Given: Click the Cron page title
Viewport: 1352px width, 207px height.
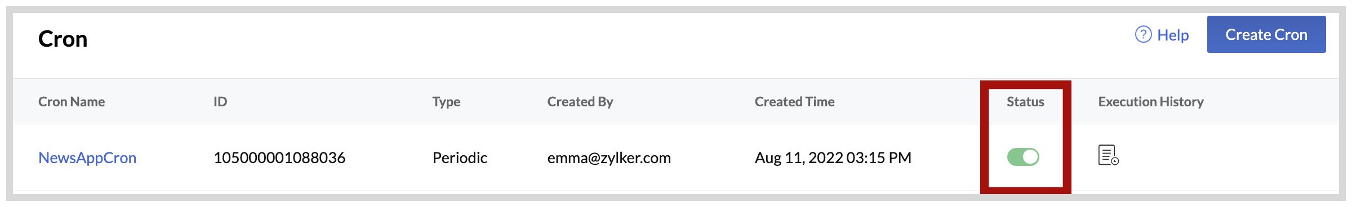Looking at the screenshot, I should click(63, 39).
